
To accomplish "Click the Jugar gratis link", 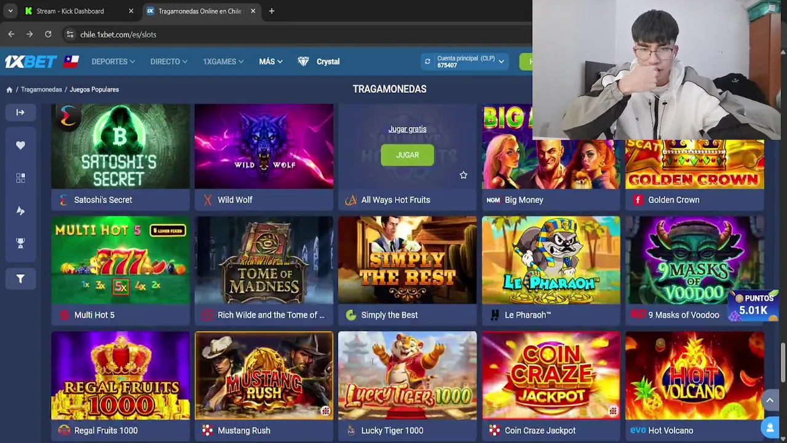I will click(407, 129).
